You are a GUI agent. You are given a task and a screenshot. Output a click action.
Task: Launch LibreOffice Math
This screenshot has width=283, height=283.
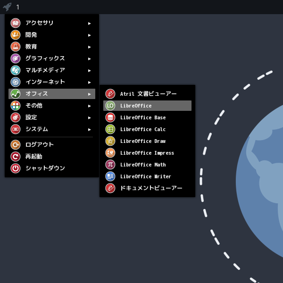147,165
